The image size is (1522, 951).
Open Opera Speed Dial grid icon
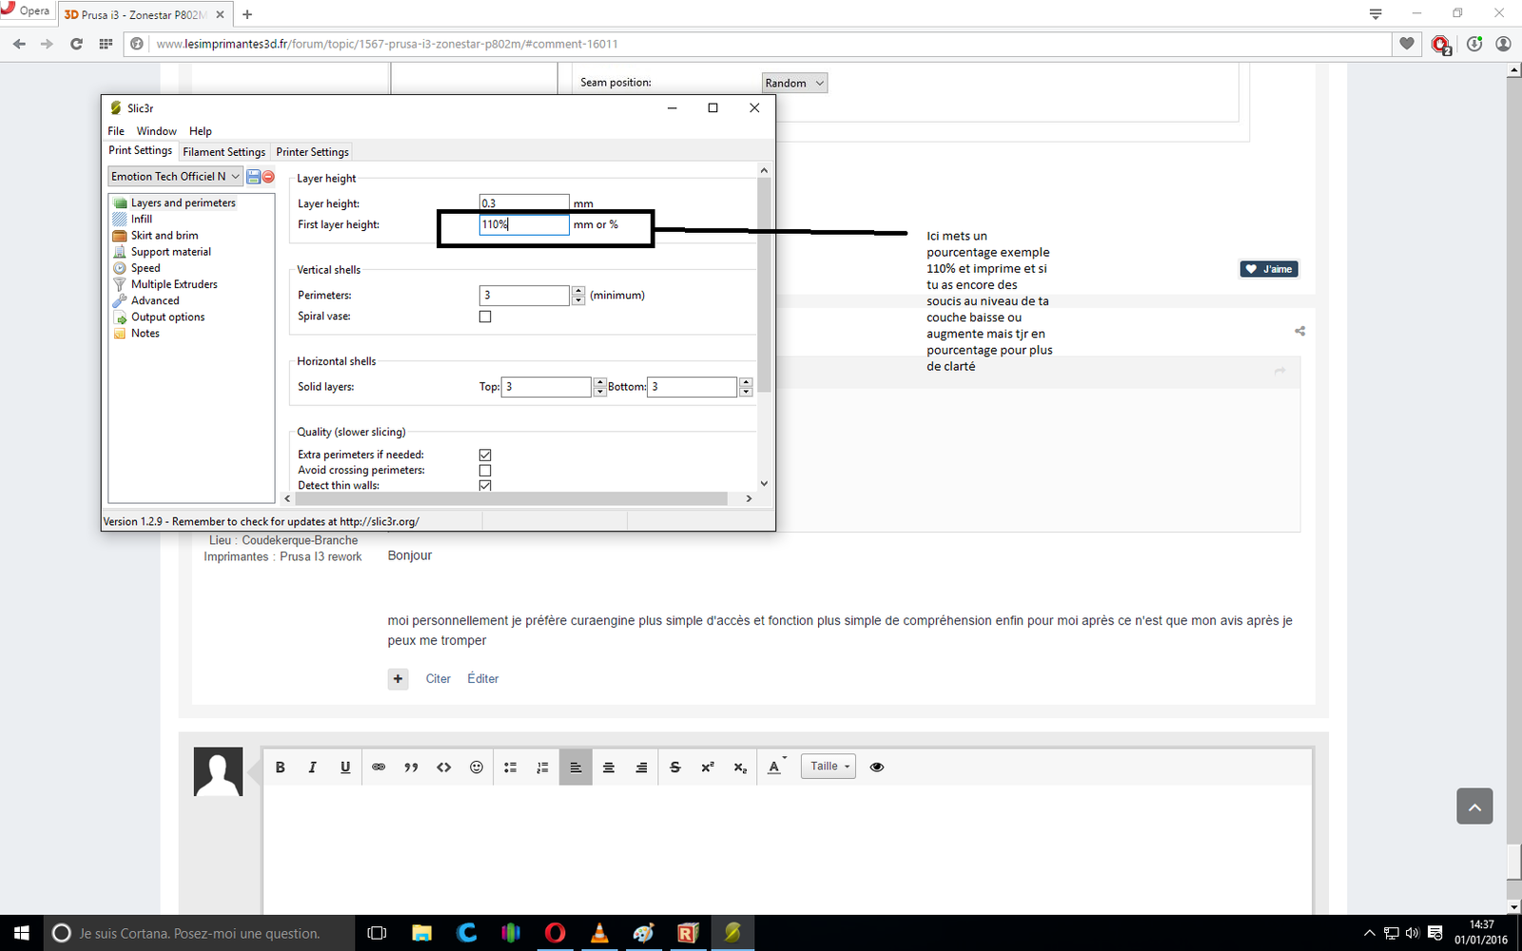106,44
